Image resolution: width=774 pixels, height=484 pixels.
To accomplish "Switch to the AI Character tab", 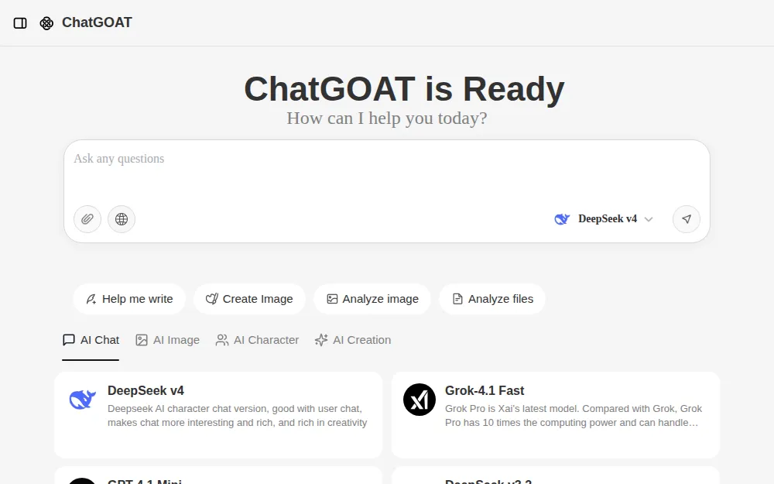I will (257, 340).
